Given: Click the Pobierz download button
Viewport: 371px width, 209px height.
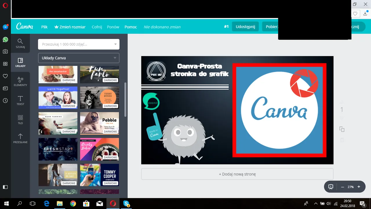Looking at the screenshot, I should tap(270, 26).
